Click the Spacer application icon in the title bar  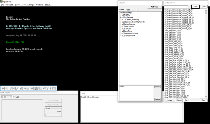tap(1, 2)
